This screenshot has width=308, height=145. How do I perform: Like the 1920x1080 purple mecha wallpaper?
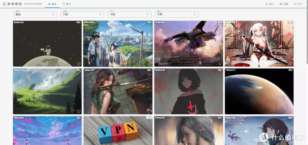point(220,64)
